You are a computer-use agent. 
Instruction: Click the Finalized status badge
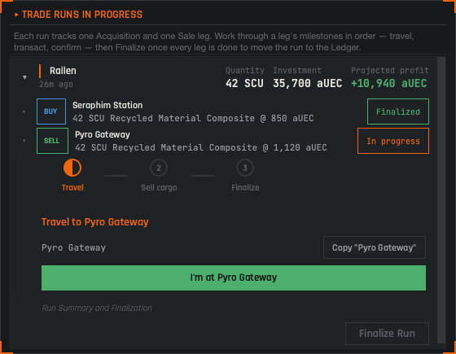coord(398,111)
